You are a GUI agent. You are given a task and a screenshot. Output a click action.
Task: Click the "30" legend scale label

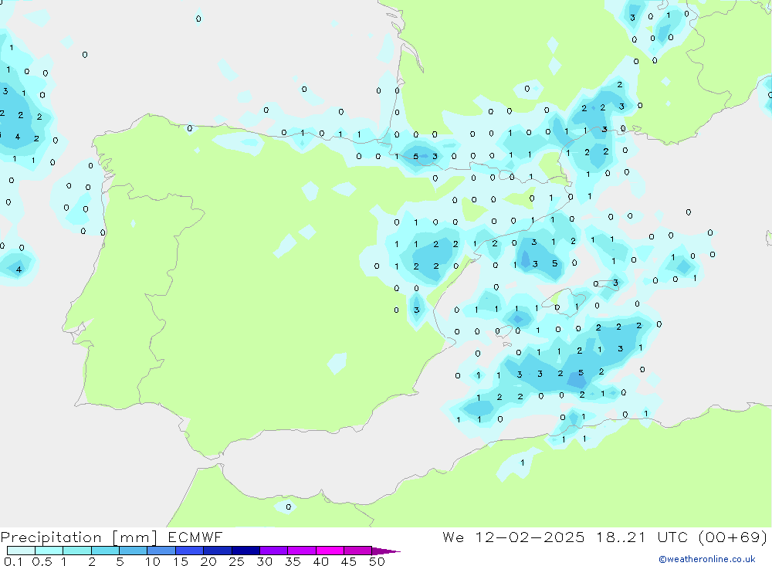coord(264,561)
